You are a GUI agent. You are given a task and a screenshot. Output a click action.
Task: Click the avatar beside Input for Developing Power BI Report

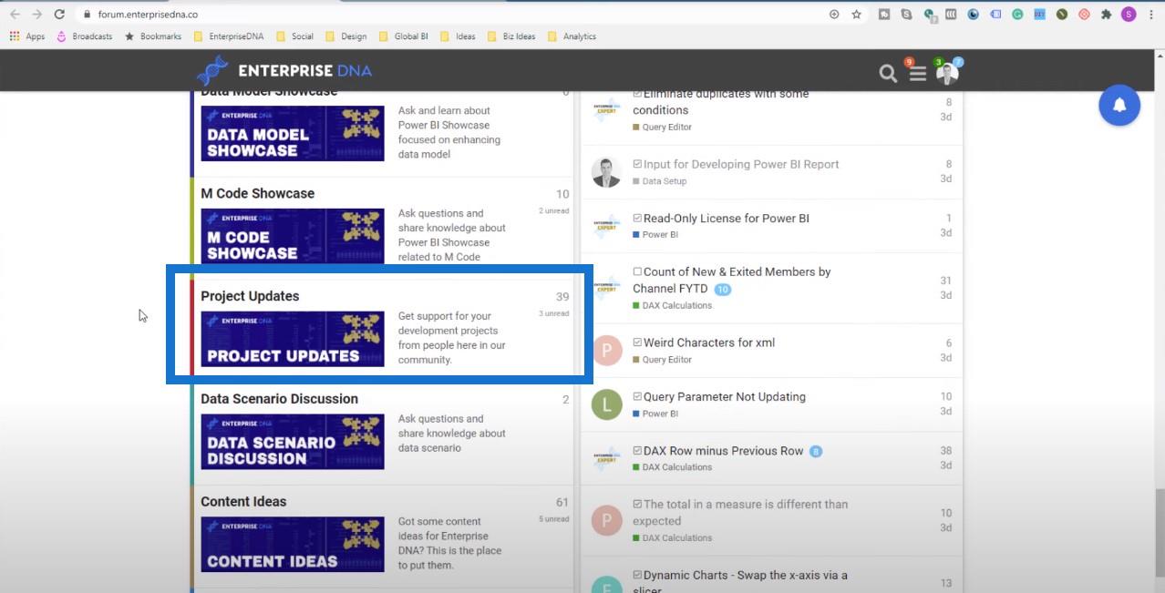606,172
